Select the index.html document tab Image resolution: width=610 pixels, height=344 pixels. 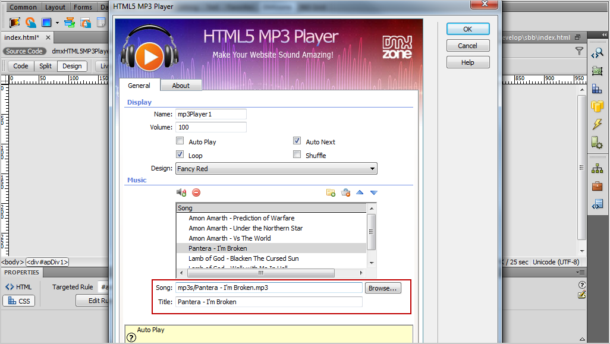[x=22, y=37]
